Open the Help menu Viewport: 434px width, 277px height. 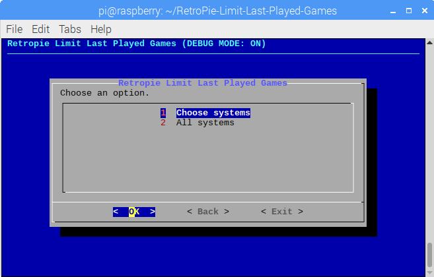click(101, 29)
